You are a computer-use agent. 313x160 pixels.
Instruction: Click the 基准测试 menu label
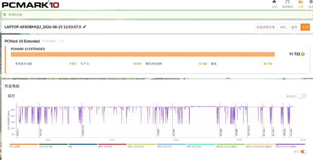click(287, 6)
